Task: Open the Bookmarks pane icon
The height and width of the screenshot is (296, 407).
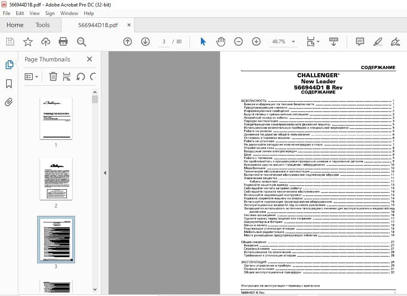Action: (x=9, y=83)
